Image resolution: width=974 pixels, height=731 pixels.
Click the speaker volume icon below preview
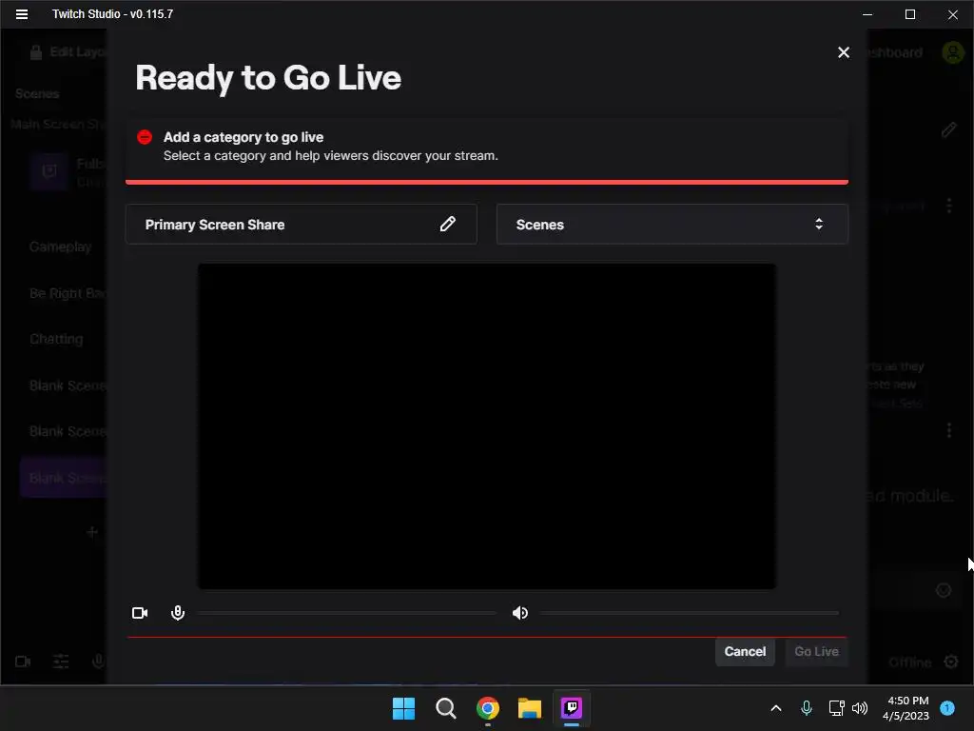tap(520, 613)
